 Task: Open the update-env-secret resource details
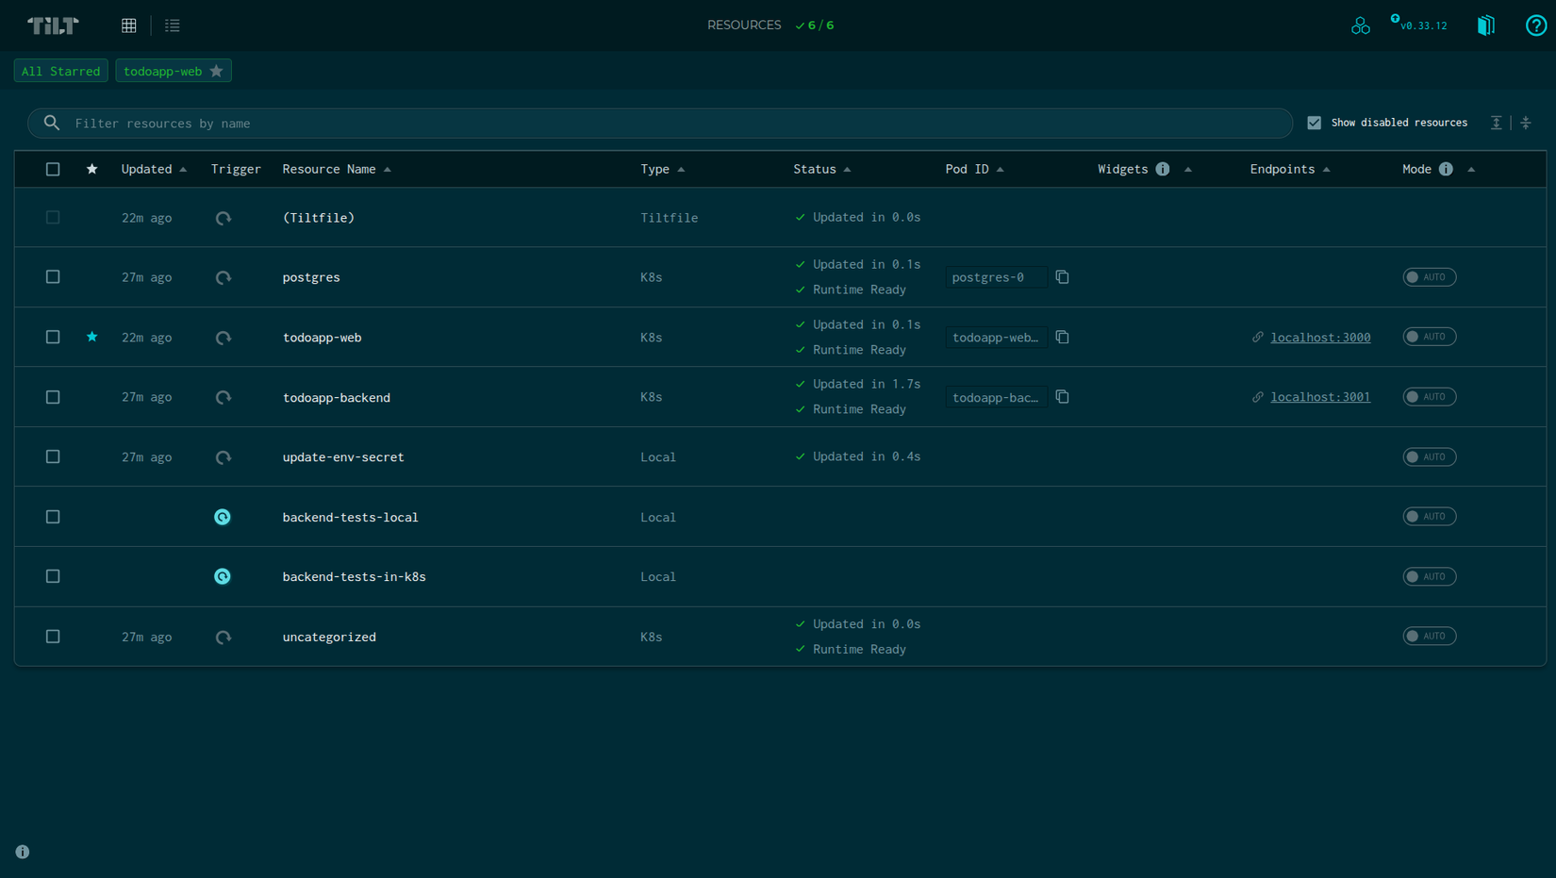343,457
